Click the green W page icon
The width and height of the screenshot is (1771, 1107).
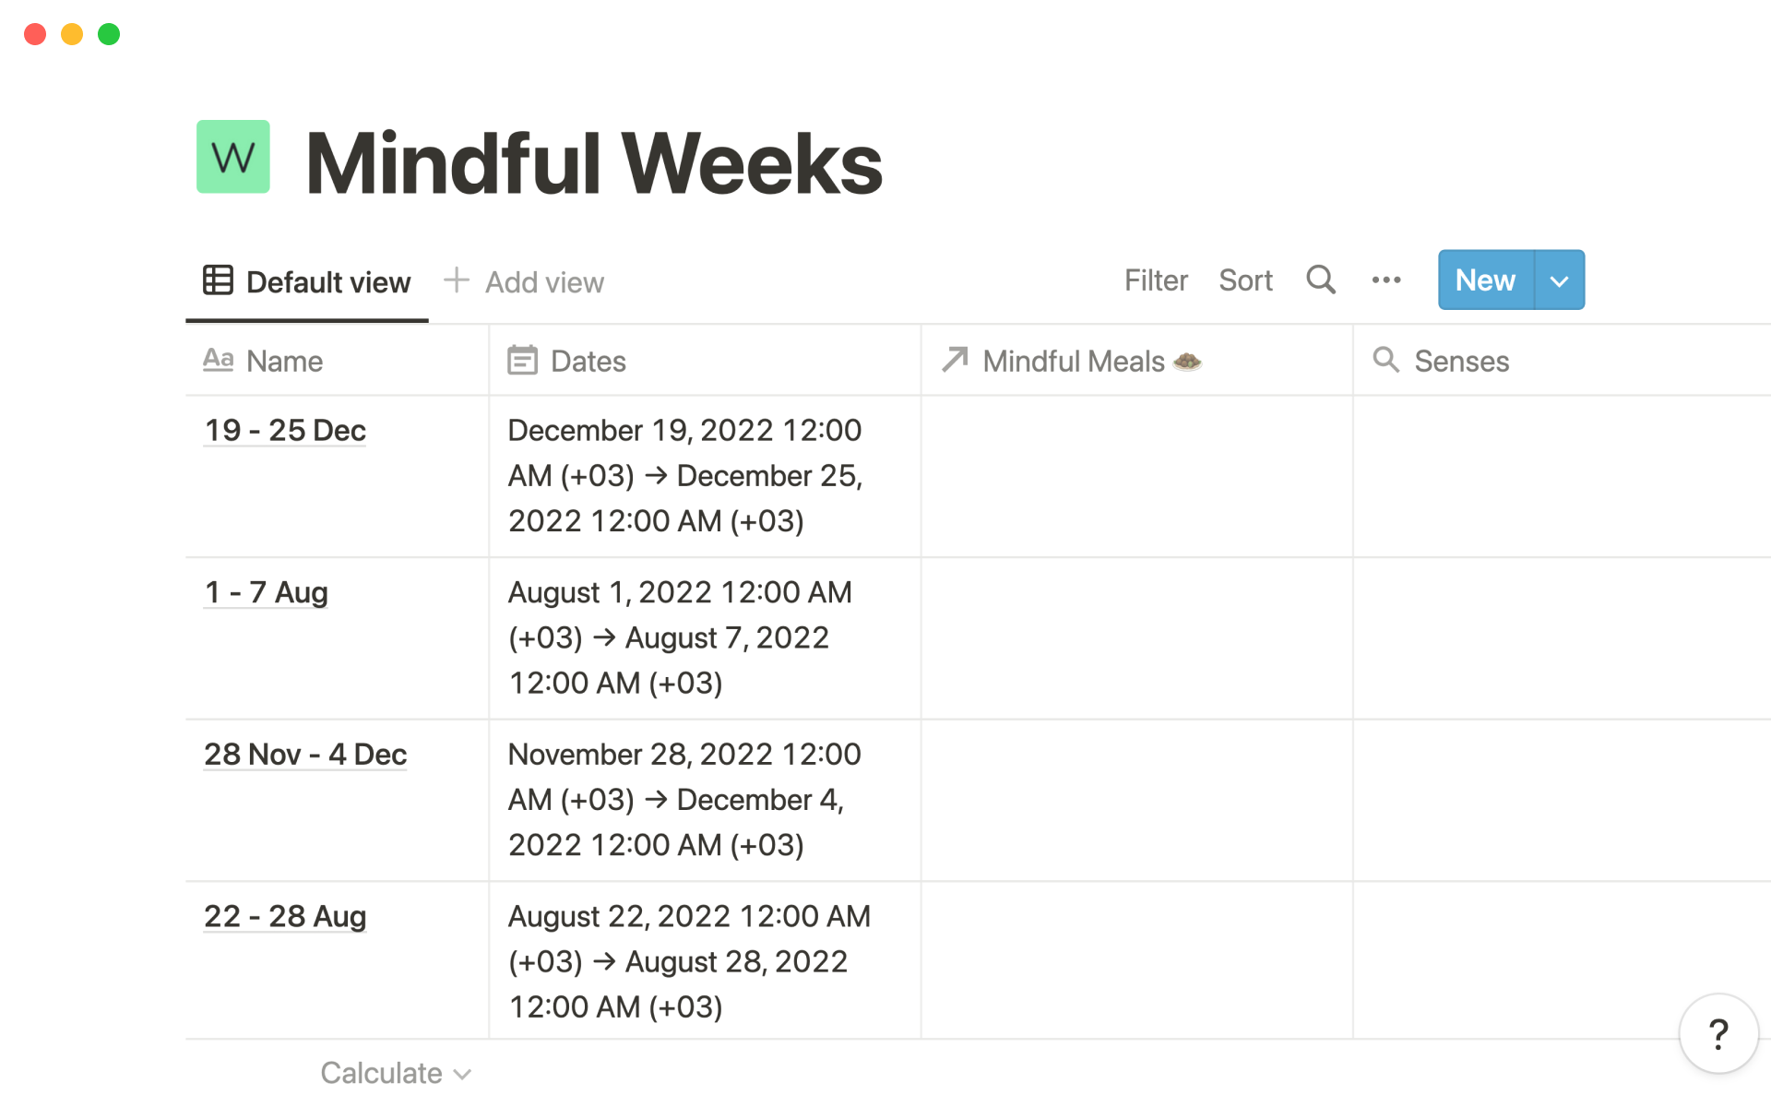pyautogui.click(x=232, y=157)
